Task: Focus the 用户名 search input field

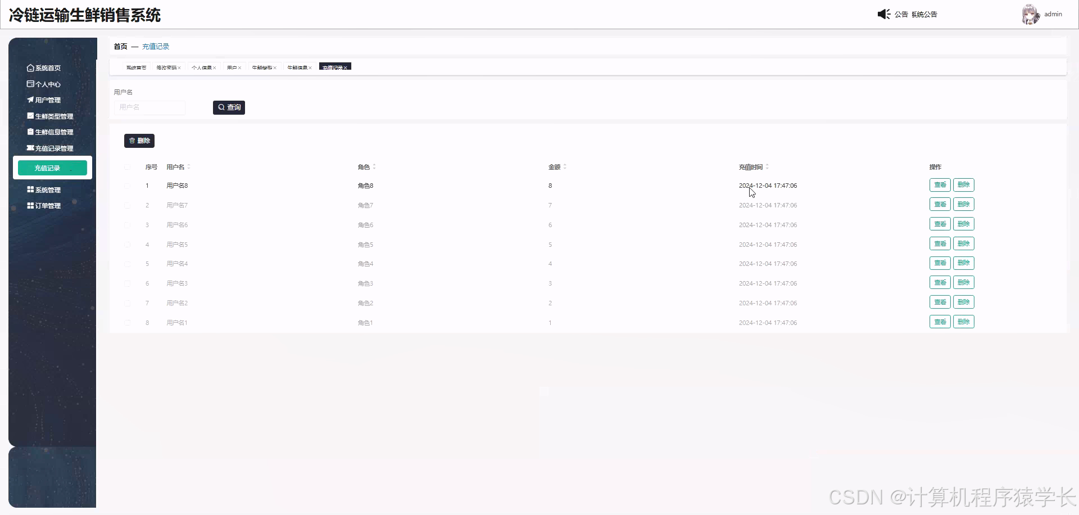Action: (x=149, y=107)
